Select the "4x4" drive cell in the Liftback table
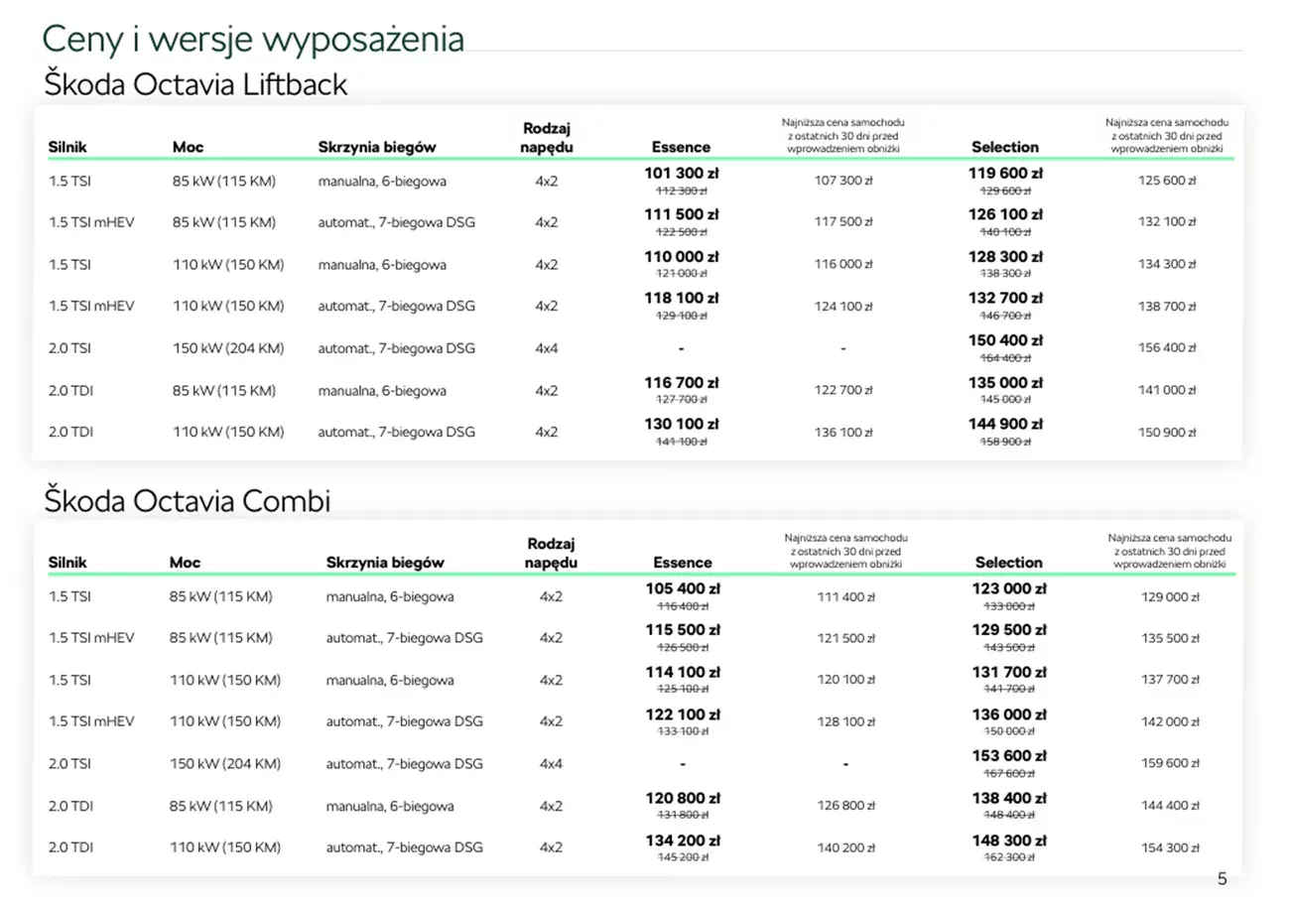This screenshot has width=1290, height=907. point(547,348)
